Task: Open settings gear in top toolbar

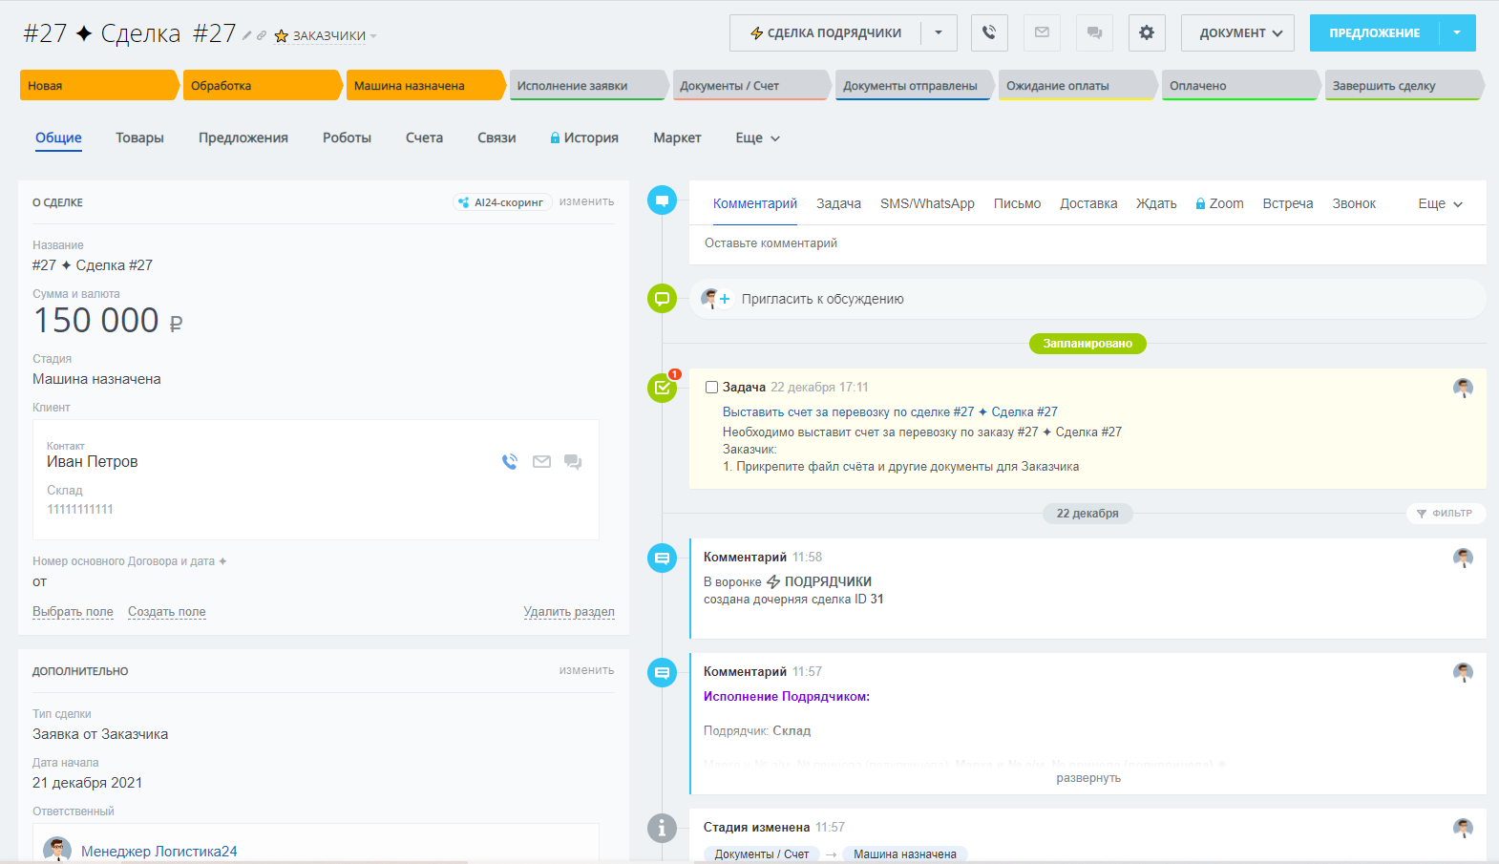Action: 1146,32
